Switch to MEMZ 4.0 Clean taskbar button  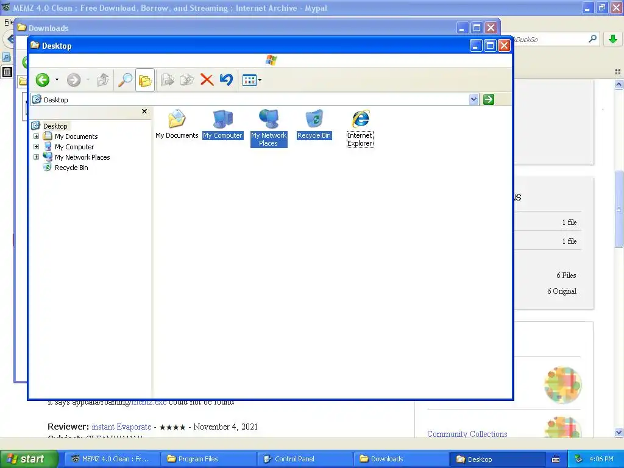[113, 459]
